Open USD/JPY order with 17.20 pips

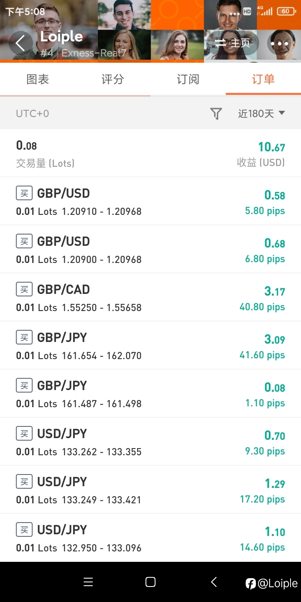(150, 490)
